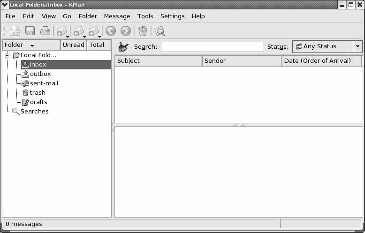Image resolution: width=365 pixels, height=233 pixels.
Task: Click the splitter handle between message list and preview
Action: coord(240,125)
